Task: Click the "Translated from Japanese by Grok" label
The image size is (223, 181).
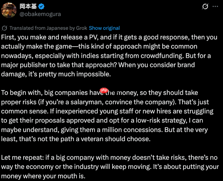Action: 48,28
